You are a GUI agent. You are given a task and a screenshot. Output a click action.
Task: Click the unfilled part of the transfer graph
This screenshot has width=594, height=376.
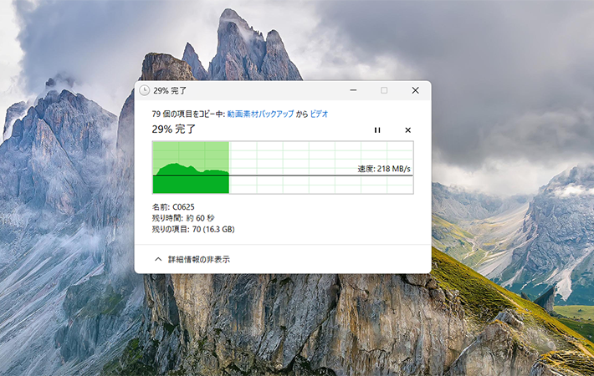click(x=321, y=167)
